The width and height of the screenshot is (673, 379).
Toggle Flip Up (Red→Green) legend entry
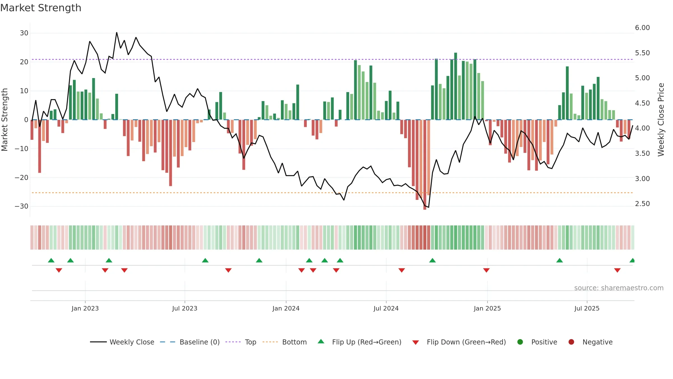pyautogui.click(x=359, y=342)
